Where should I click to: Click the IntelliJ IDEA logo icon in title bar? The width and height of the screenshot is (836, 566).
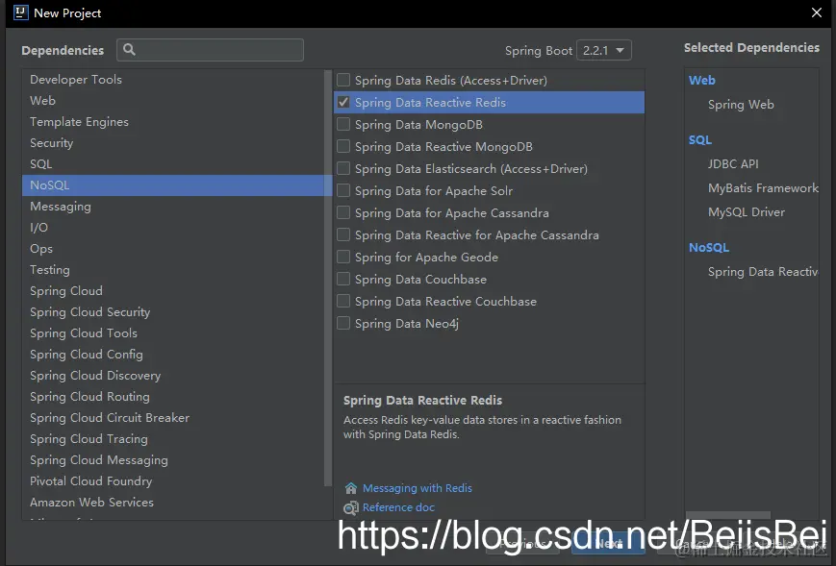(21, 12)
